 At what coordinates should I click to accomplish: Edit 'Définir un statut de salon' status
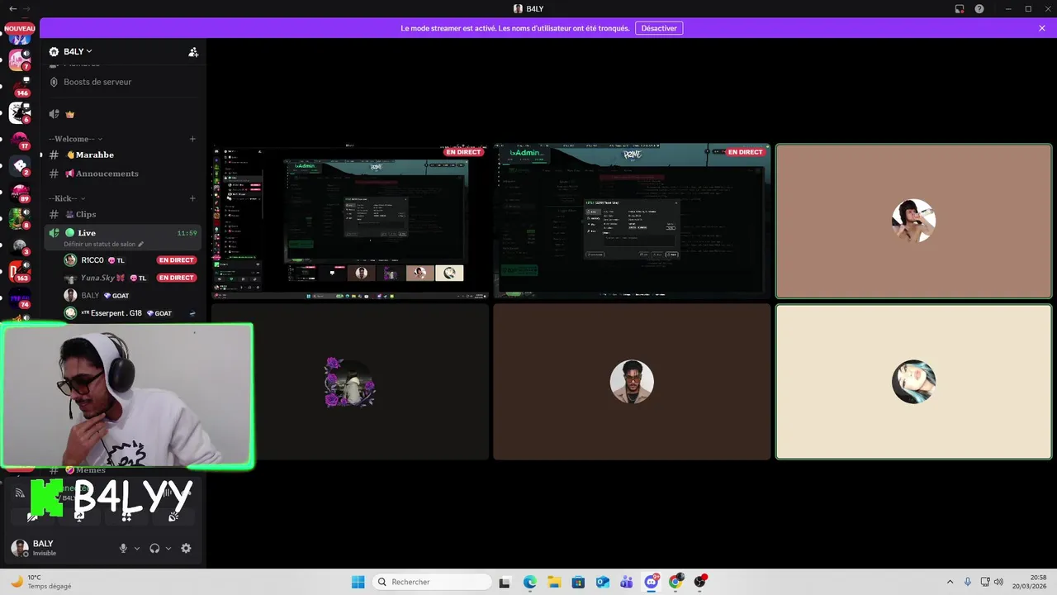tap(103, 245)
